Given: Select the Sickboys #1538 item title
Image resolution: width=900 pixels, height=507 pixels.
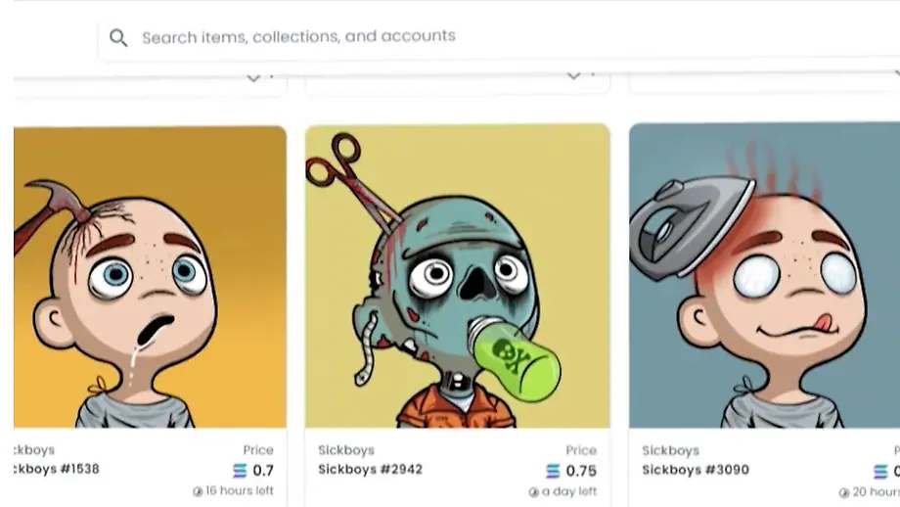Looking at the screenshot, I should tap(57, 469).
